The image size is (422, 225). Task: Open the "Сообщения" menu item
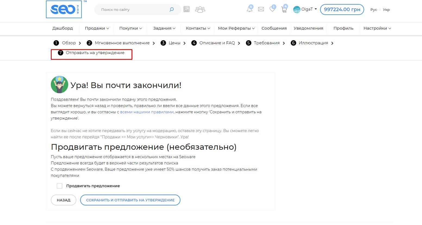(x=274, y=28)
